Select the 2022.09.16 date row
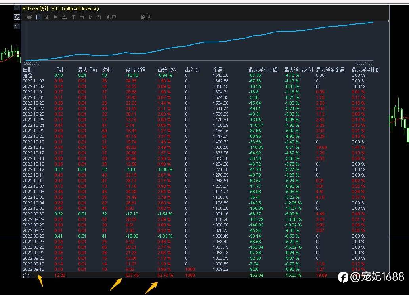Viewport: 409px width, 295px height. (34, 270)
